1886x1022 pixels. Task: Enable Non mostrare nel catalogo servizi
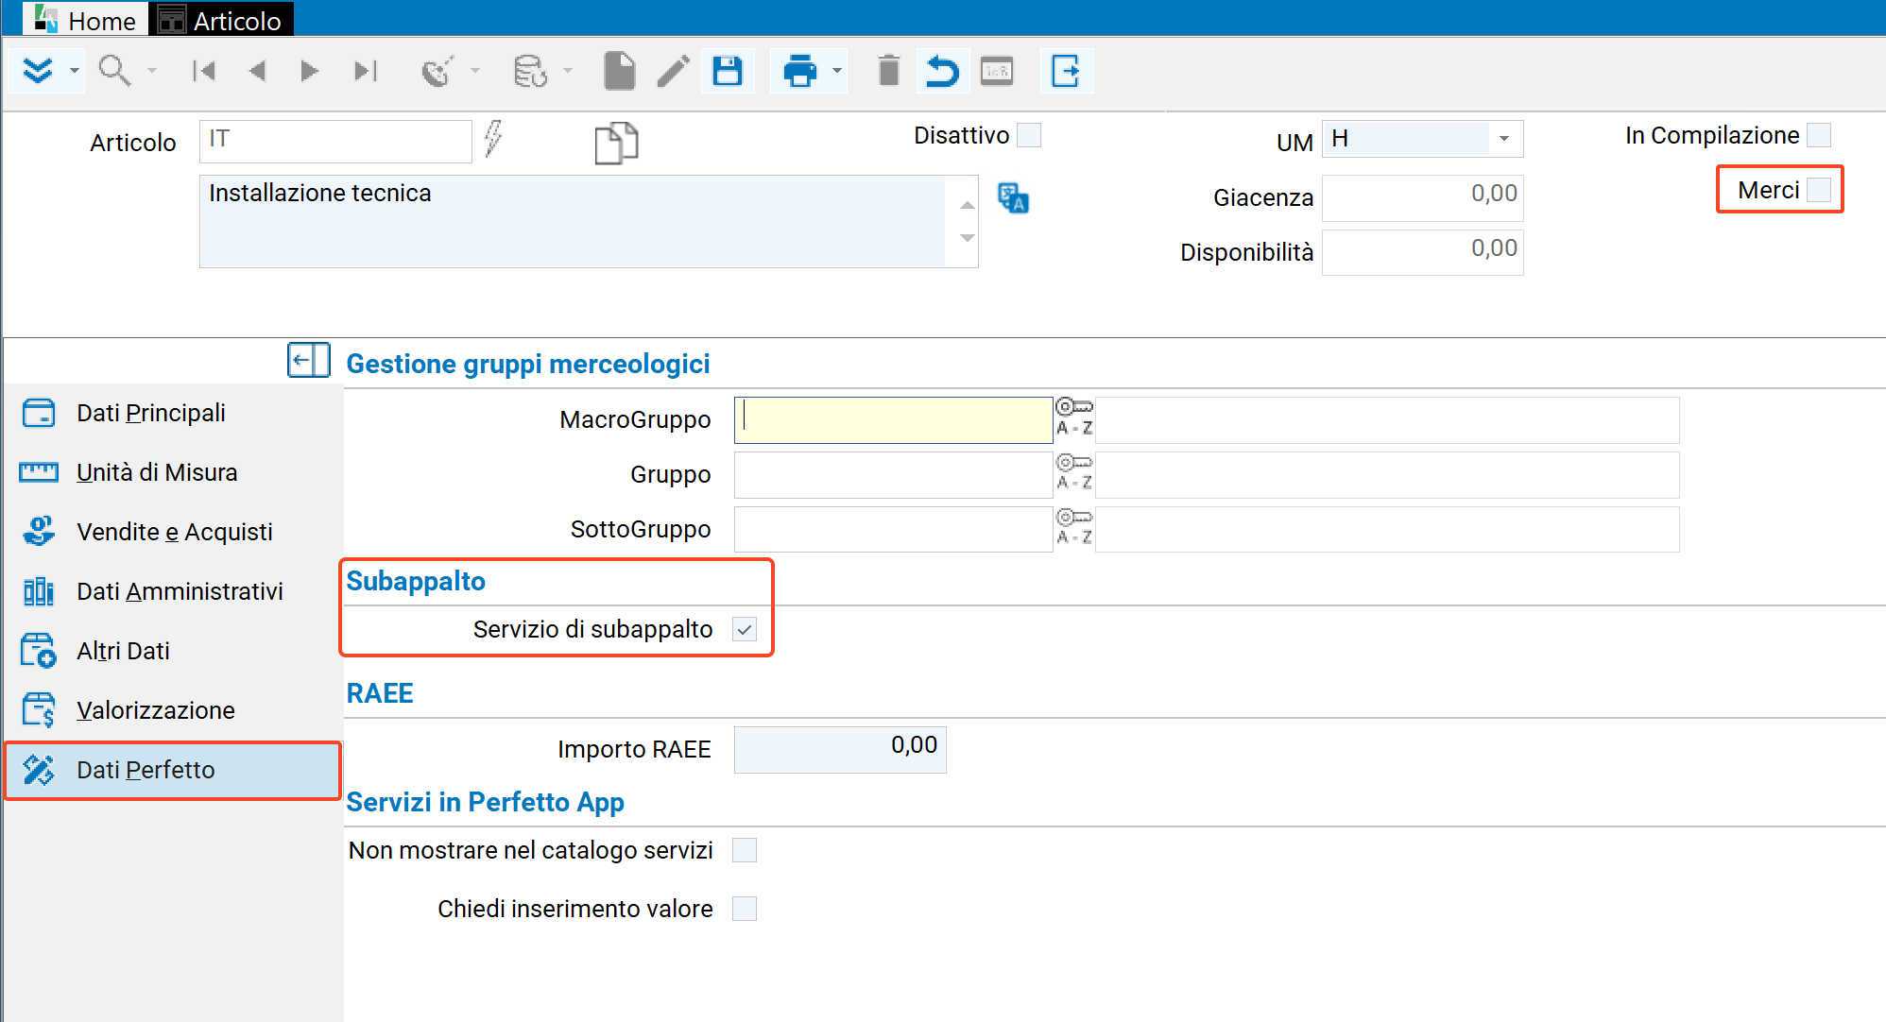(745, 850)
